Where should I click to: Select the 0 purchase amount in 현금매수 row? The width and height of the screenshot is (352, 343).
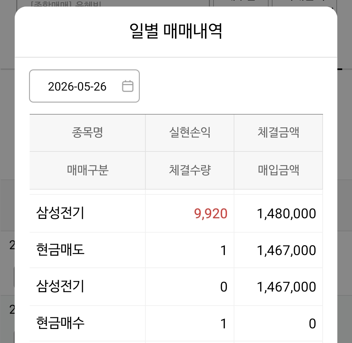tap(312, 323)
